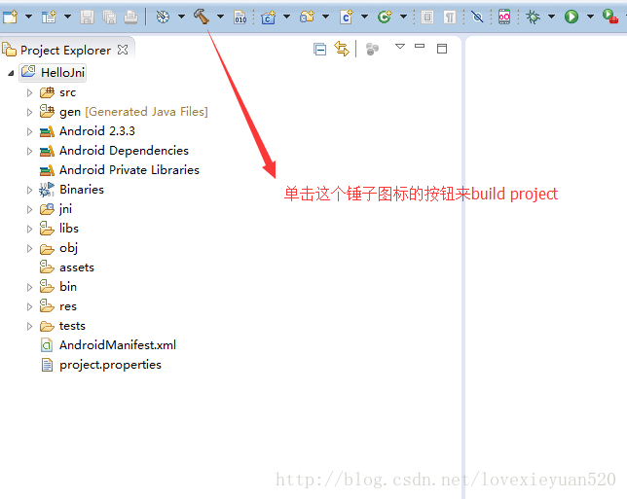Open Project Explorer View Menu triangle
Image resolution: width=627 pixels, height=499 pixels.
(400, 47)
